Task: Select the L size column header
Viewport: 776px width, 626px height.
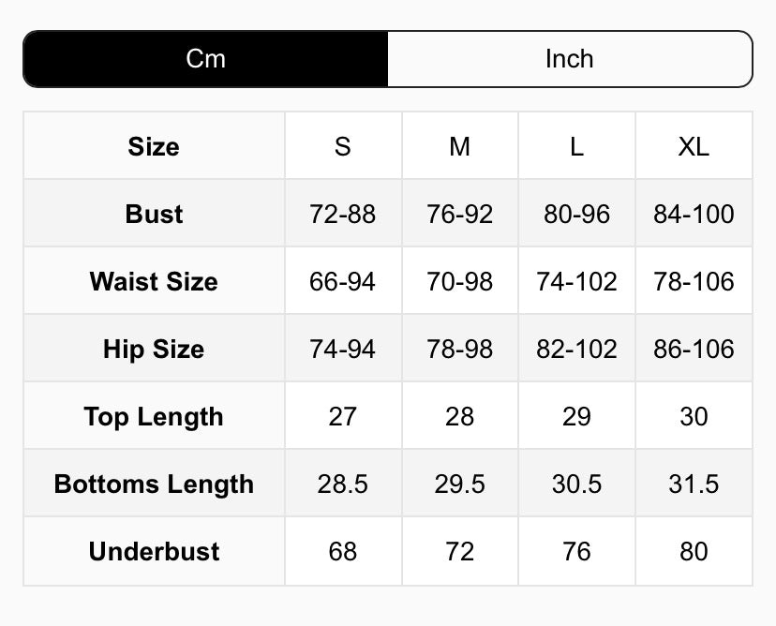Action: [576, 146]
